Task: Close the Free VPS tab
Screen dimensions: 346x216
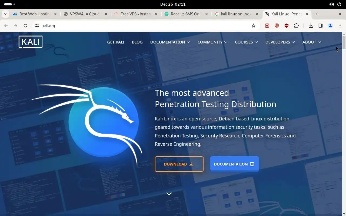Action: (156, 14)
